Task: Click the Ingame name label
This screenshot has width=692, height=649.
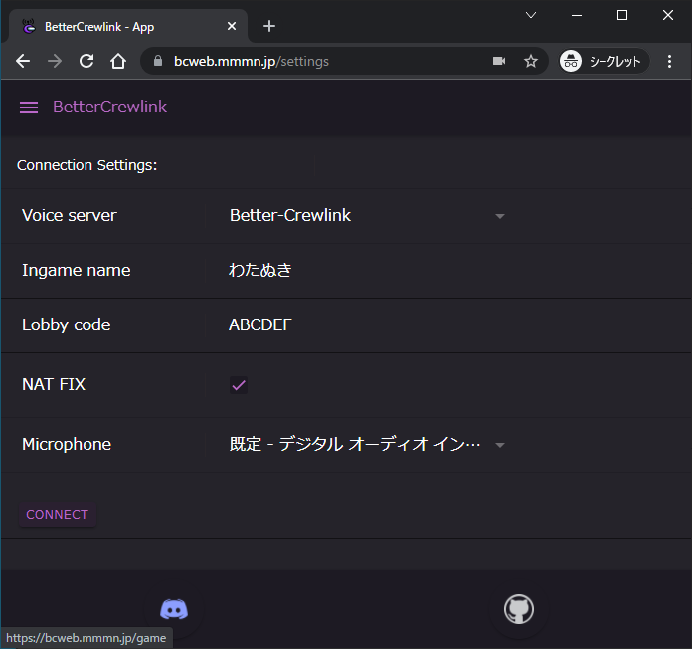Action: [x=77, y=270]
